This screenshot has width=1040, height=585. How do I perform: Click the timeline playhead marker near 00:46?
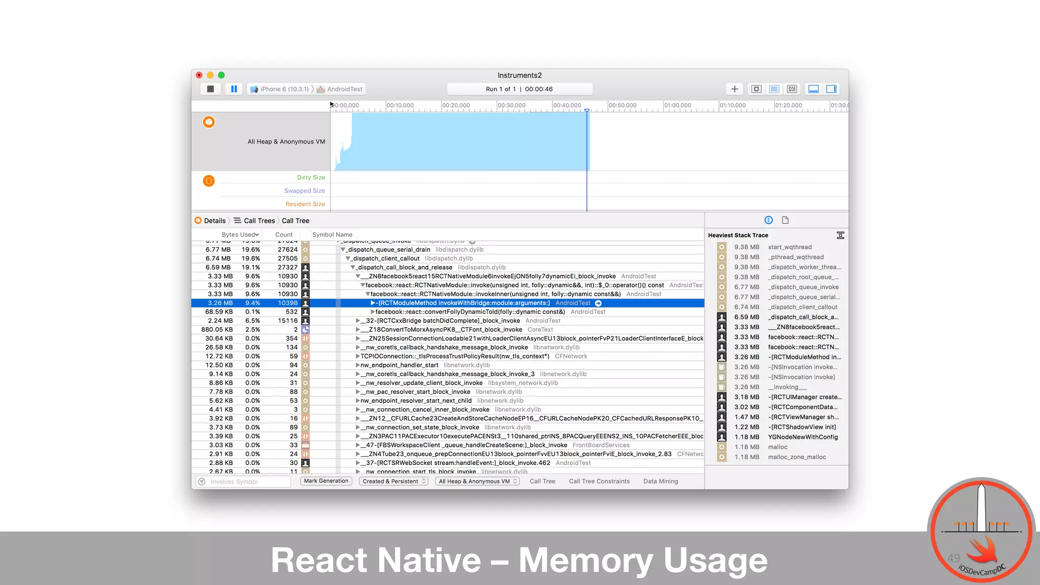tap(587, 110)
